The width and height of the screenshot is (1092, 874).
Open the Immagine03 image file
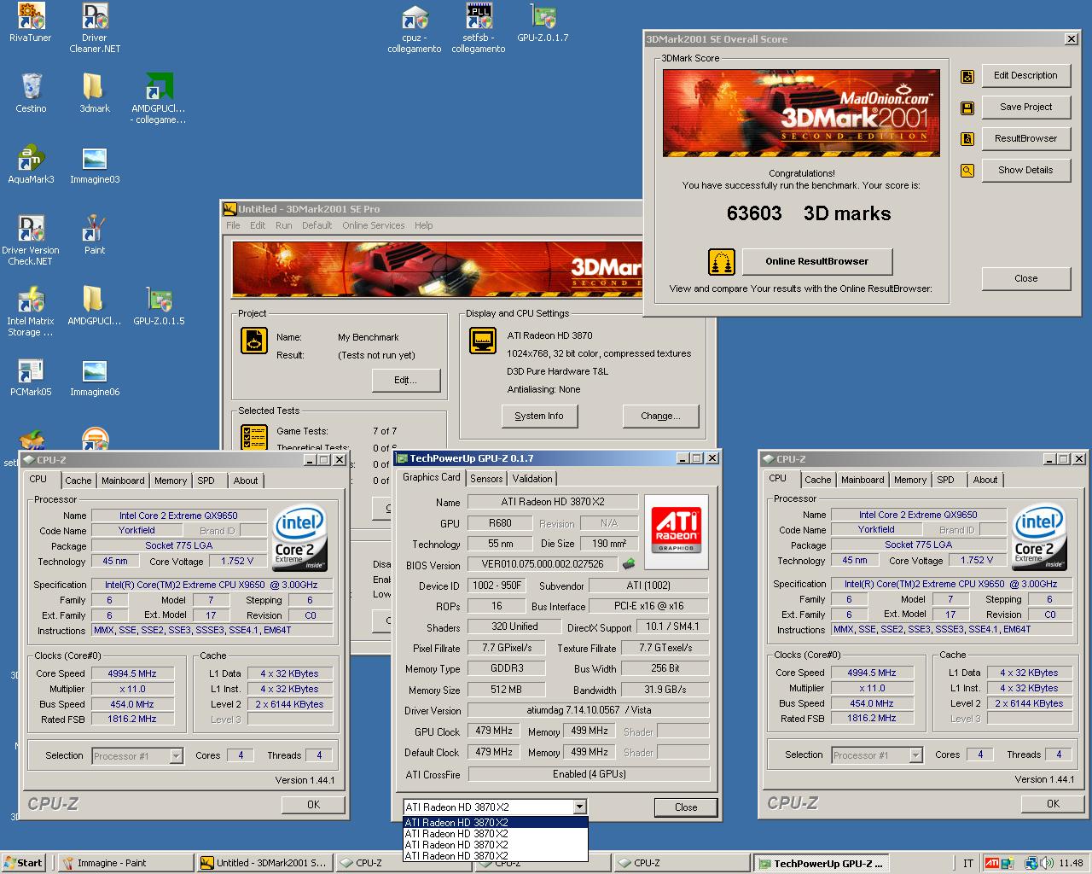94,158
